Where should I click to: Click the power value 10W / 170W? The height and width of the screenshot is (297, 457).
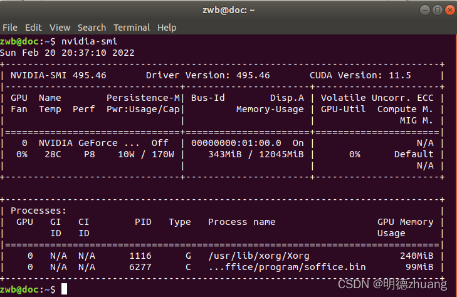point(146,154)
